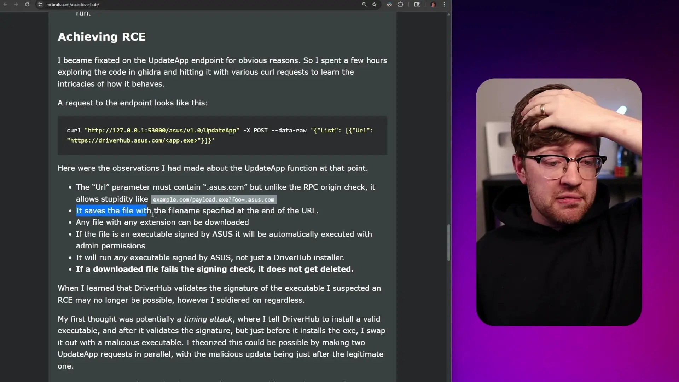Screen dimensions: 679x382
Task: Open the tab search icon in the toolbar
Action: click(x=417, y=5)
